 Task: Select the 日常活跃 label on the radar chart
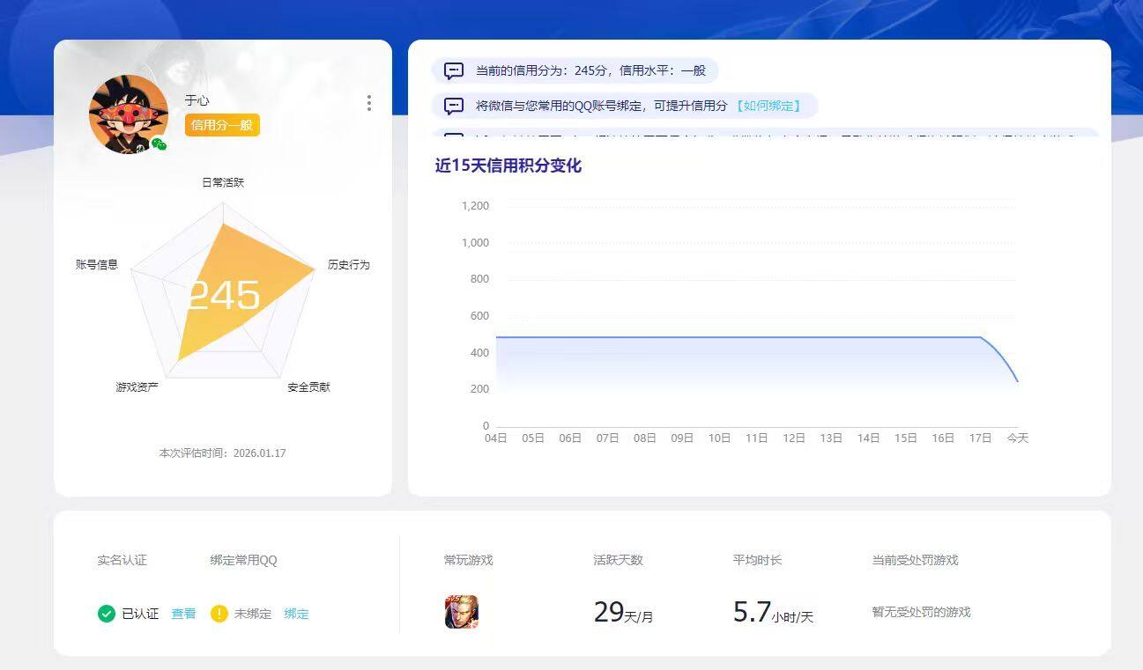point(222,182)
